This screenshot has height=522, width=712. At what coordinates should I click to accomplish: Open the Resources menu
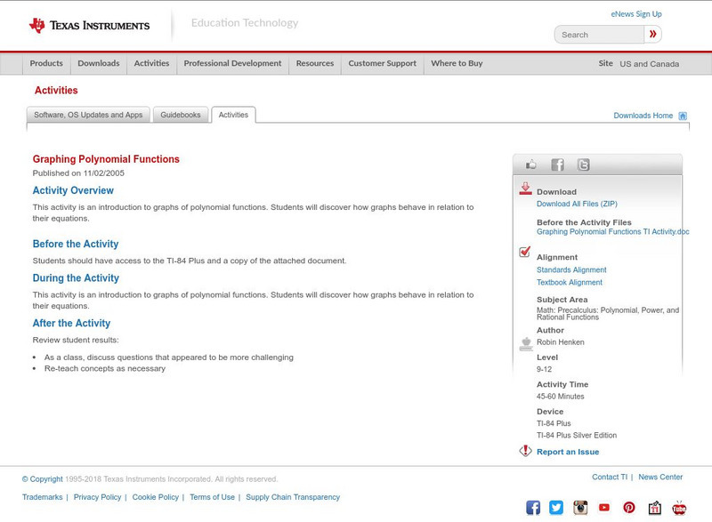tap(315, 63)
